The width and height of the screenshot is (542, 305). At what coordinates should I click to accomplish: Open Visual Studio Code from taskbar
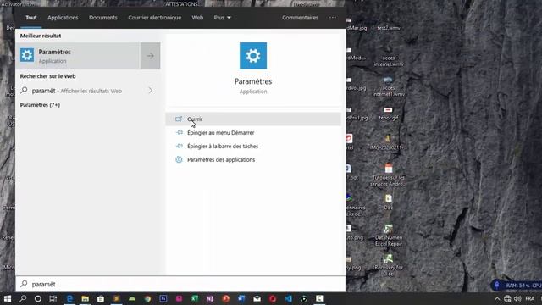pyautogui.click(x=288, y=298)
